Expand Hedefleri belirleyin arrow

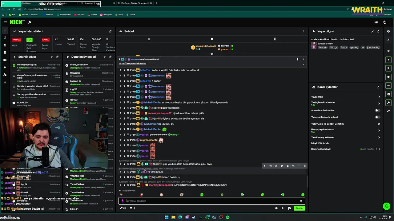point(379,149)
